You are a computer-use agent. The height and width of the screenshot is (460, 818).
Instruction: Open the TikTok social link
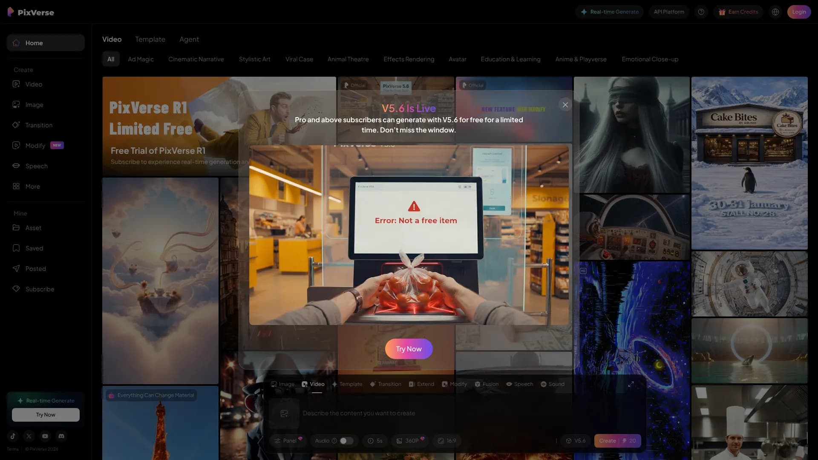tap(13, 436)
